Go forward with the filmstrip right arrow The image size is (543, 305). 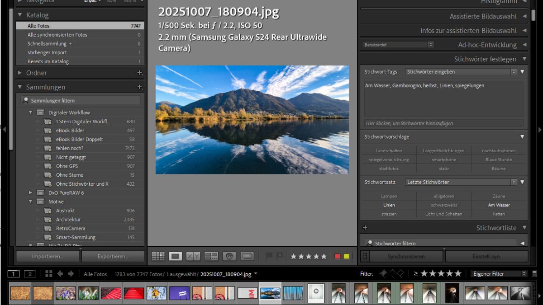click(x=71, y=274)
